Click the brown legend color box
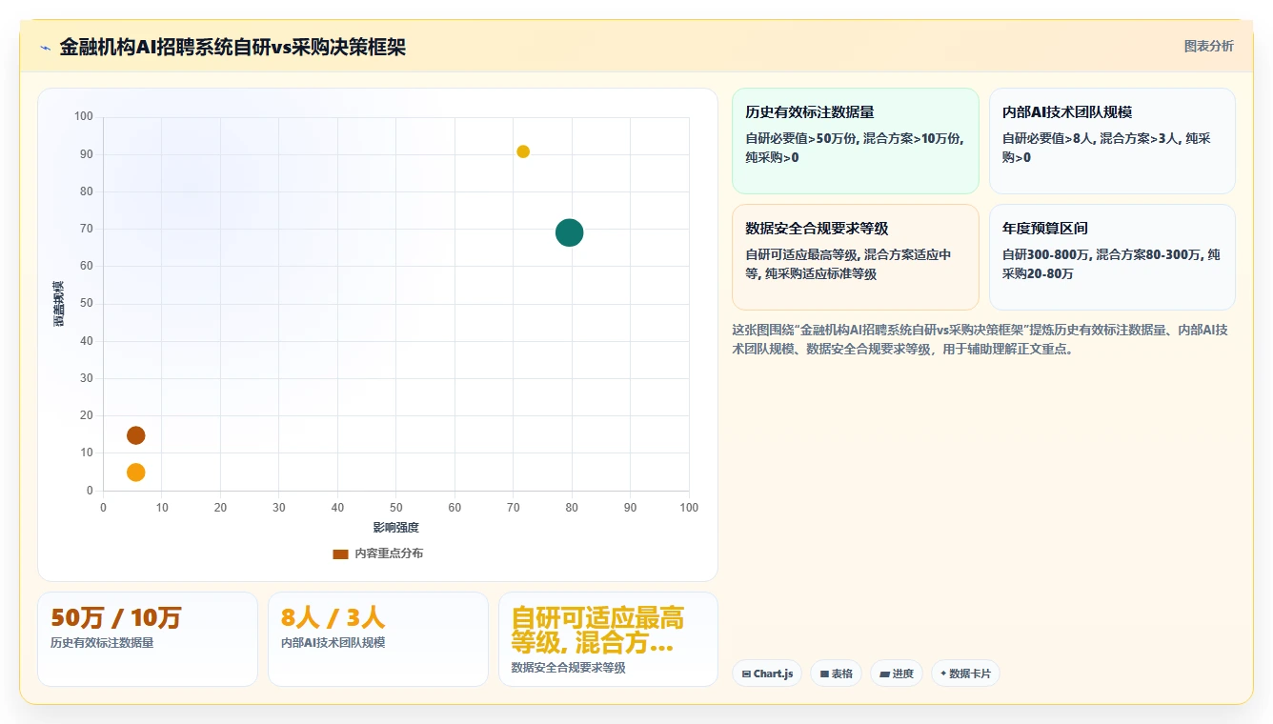This screenshot has width=1273, height=724. click(x=340, y=553)
